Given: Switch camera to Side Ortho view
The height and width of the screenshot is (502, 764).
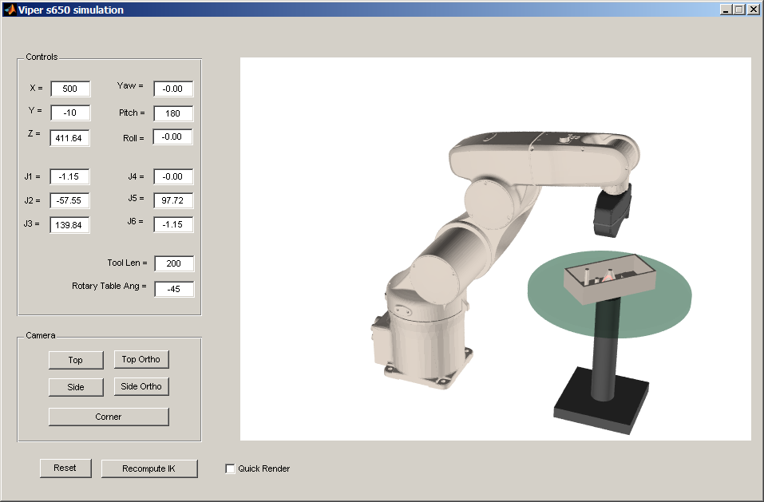Looking at the screenshot, I should tap(141, 386).
